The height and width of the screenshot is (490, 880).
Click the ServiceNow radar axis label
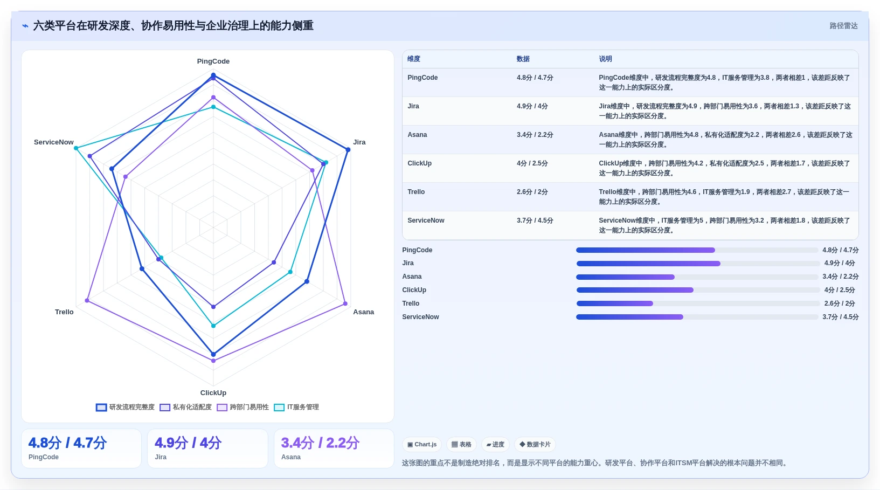(53, 142)
